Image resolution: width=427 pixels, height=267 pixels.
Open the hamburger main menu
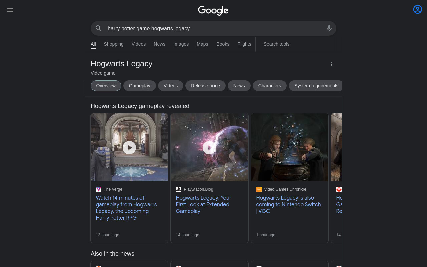(10, 10)
